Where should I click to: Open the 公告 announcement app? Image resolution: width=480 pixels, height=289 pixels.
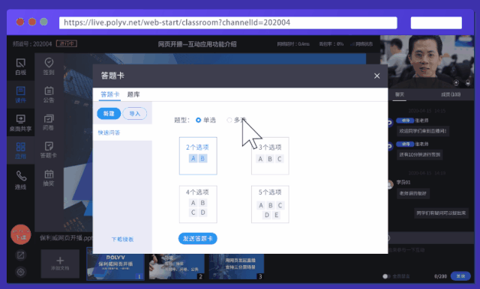[49, 94]
